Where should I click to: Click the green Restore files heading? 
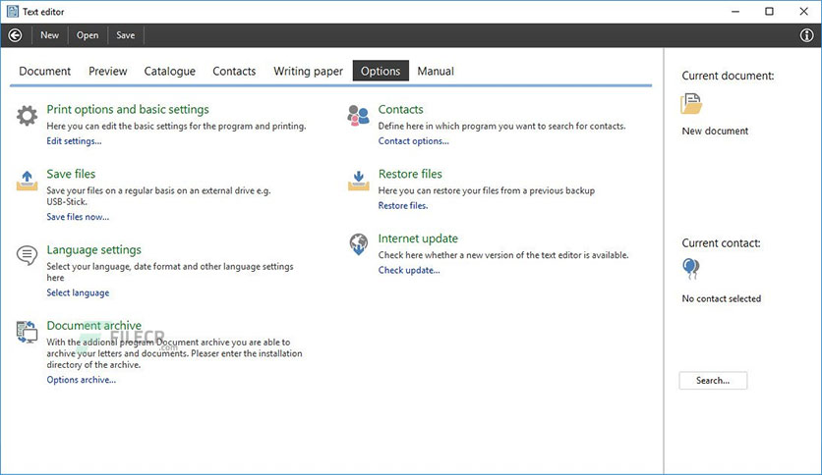410,174
